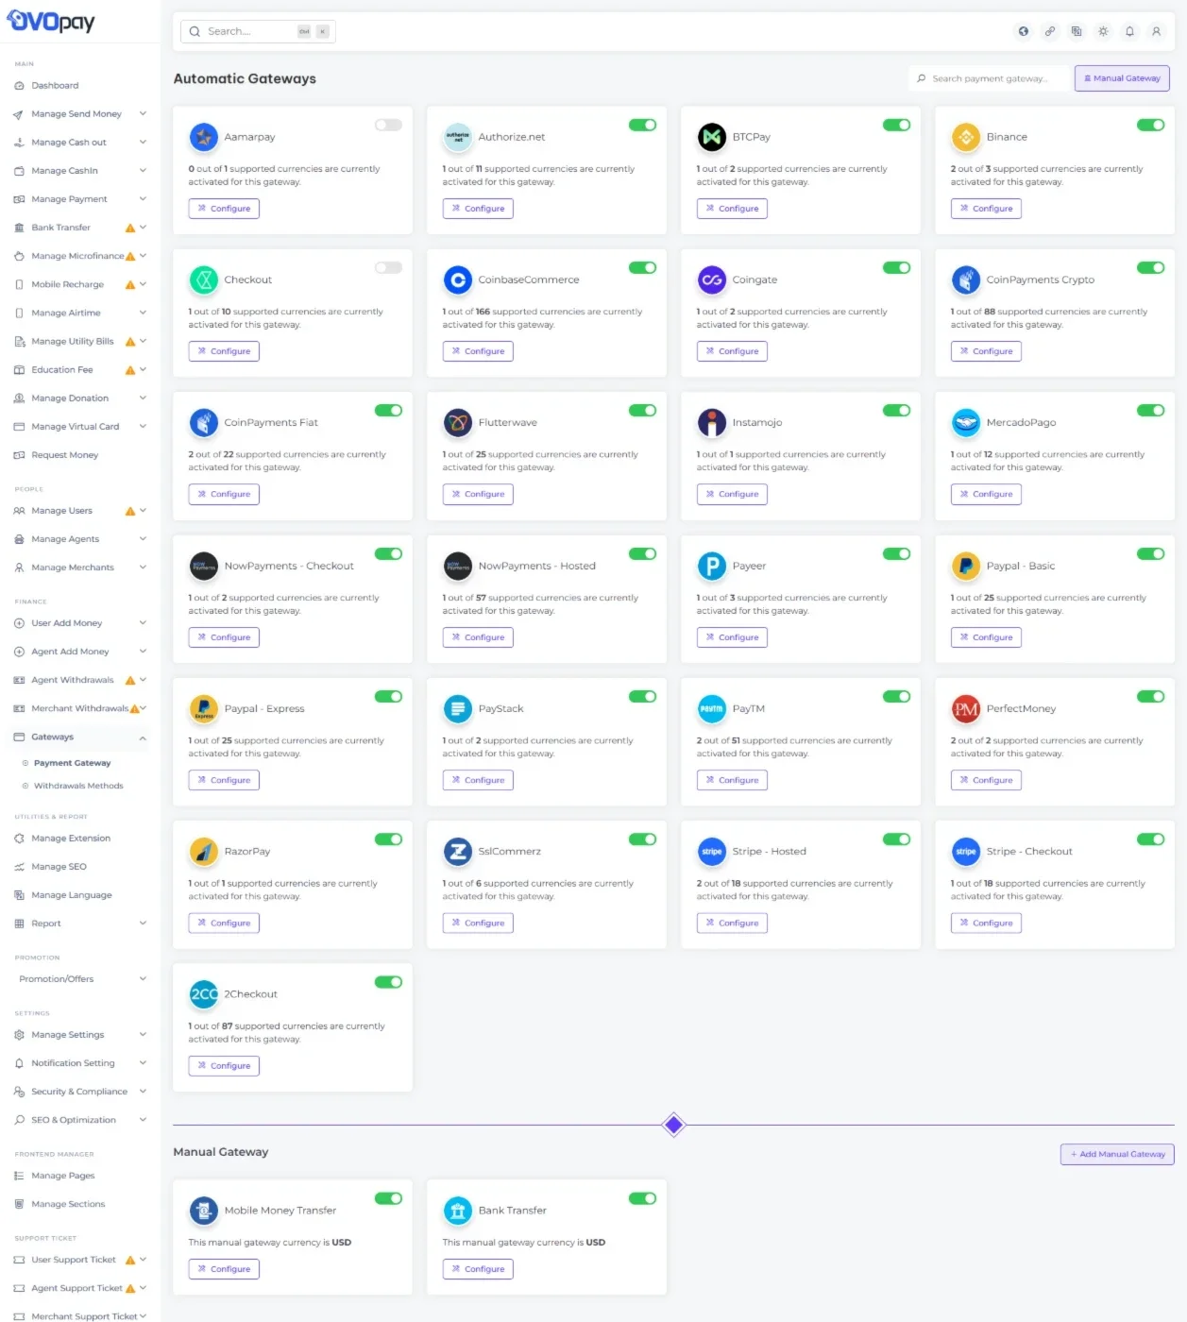1187x1322 pixels.
Task: Click the BTCPay gateway logo
Action: tap(712, 137)
